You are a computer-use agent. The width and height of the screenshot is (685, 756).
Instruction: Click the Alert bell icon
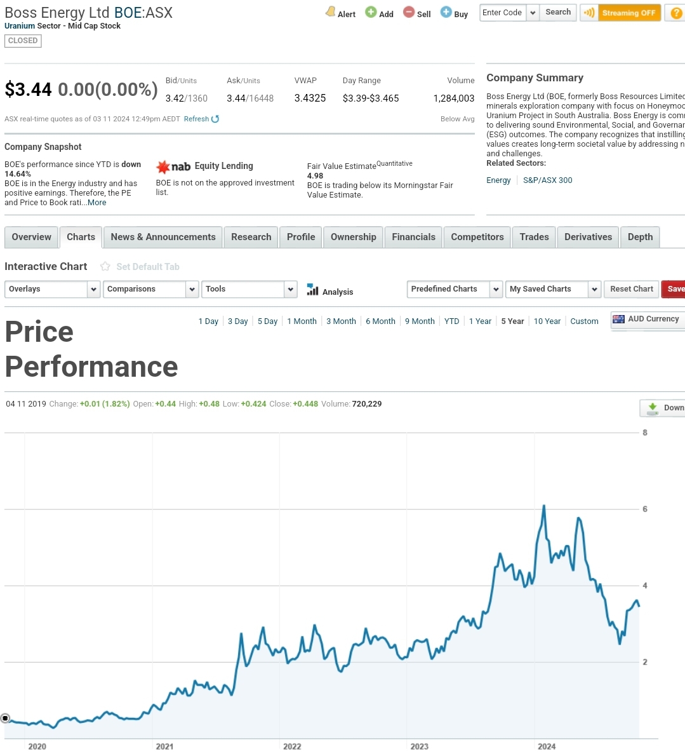331,11
